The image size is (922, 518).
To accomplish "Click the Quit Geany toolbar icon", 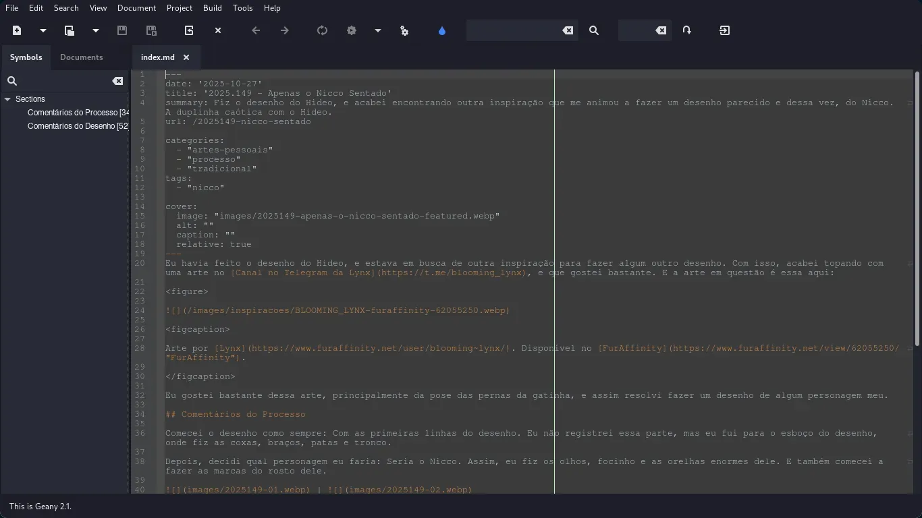I will tap(724, 30).
